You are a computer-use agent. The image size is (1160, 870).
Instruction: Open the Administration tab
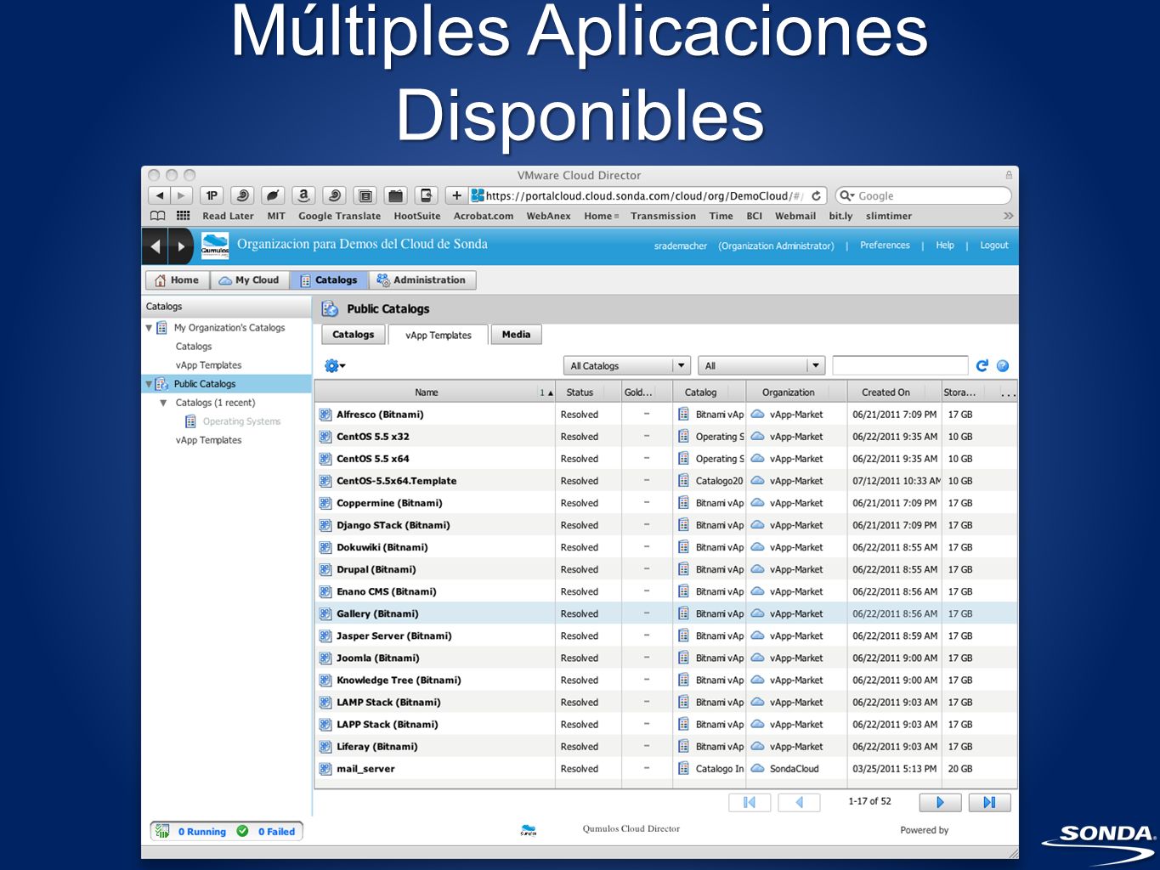click(x=422, y=280)
